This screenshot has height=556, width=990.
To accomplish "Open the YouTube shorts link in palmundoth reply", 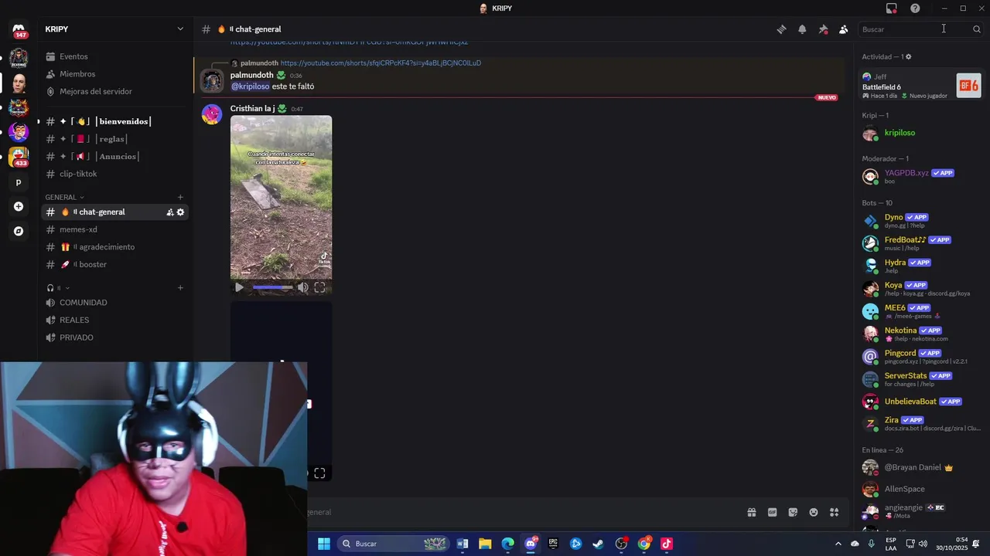I will (381, 63).
